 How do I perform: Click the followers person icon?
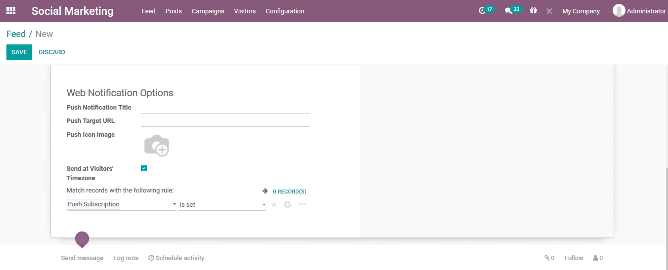pos(596,258)
